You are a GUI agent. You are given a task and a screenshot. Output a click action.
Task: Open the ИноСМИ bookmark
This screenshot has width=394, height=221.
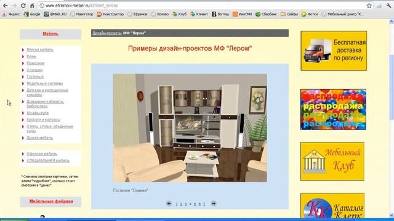(x=242, y=14)
